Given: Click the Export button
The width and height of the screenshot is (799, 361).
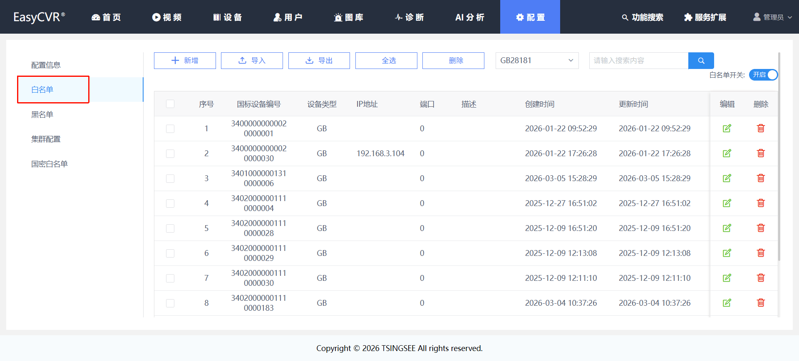Looking at the screenshot, I should [x=319, y=61].
